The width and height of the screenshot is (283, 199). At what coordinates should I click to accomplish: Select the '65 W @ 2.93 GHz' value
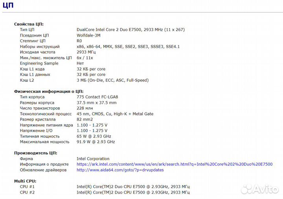[x=94, y=136]
